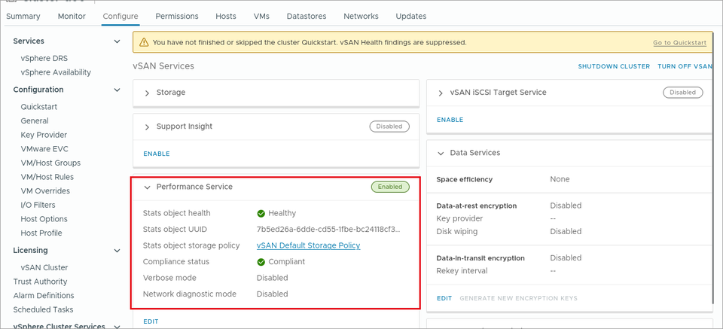
Task: Switch to the Monitor tab
Action: click(x=72, y=16)
